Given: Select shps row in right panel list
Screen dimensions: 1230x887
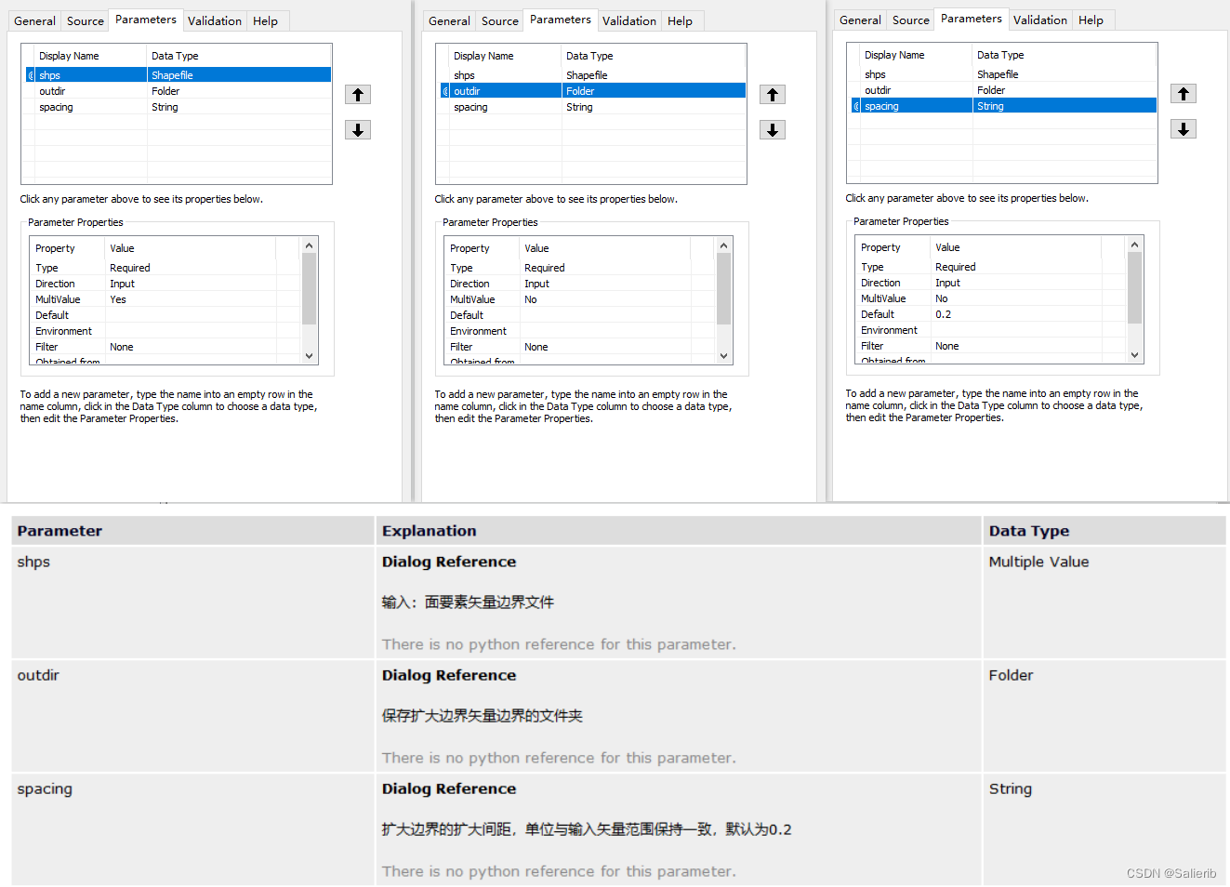Looking at the screenshot, I should coord(1004,74).
